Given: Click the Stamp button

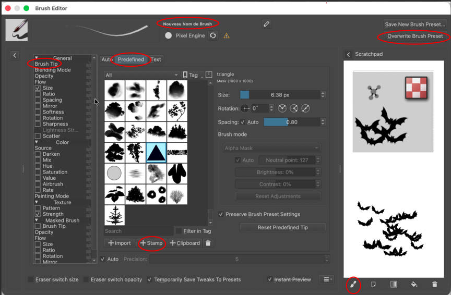Looking at the screenshot, I should [151, 243].
